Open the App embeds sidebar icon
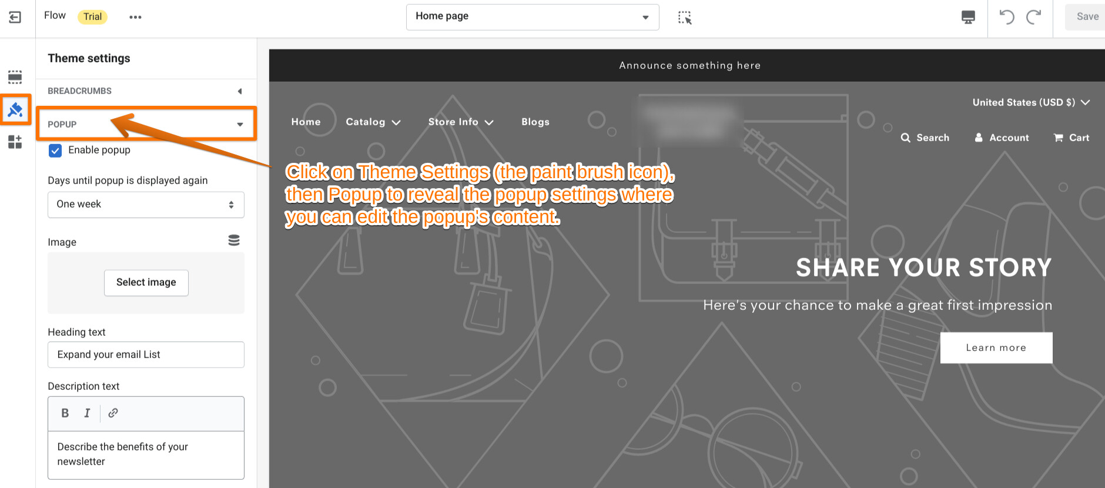 (15, 142)
